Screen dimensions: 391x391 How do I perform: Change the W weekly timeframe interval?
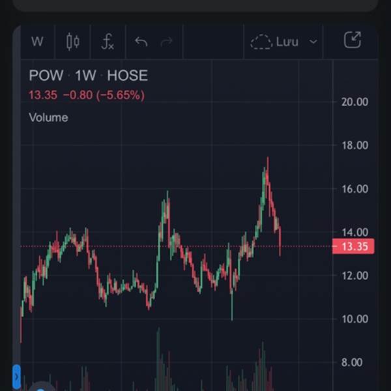coord(37,42)
